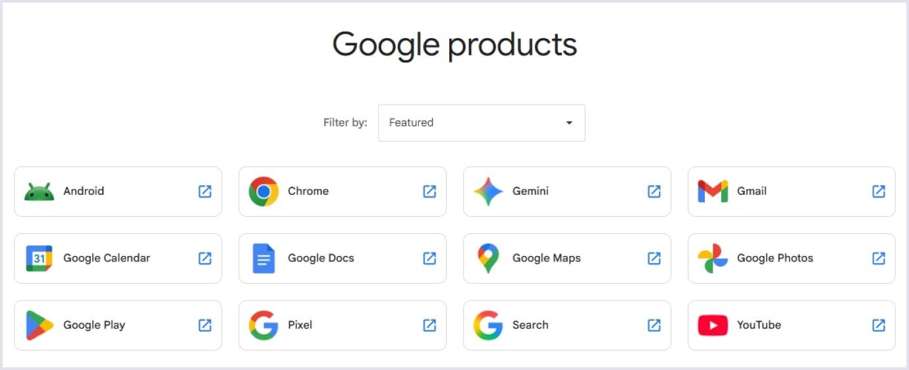Viewport: 909px width, 370px height.
Task: Click the blue Google Docs icon
Action: coord(263,258)
